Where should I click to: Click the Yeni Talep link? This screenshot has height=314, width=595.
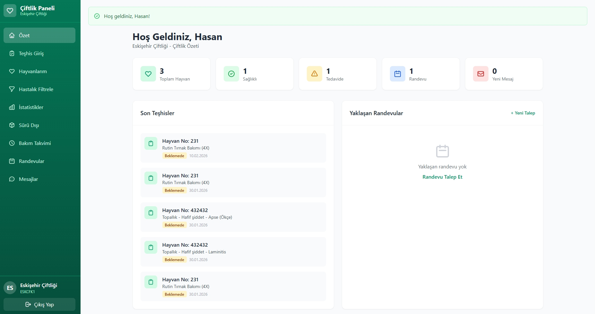pyautogui.click(x=523, y=113)
